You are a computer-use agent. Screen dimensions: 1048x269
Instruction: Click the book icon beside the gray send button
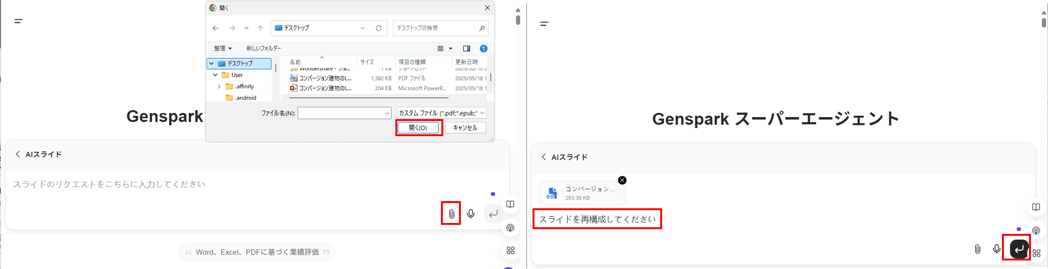point(510,204)
